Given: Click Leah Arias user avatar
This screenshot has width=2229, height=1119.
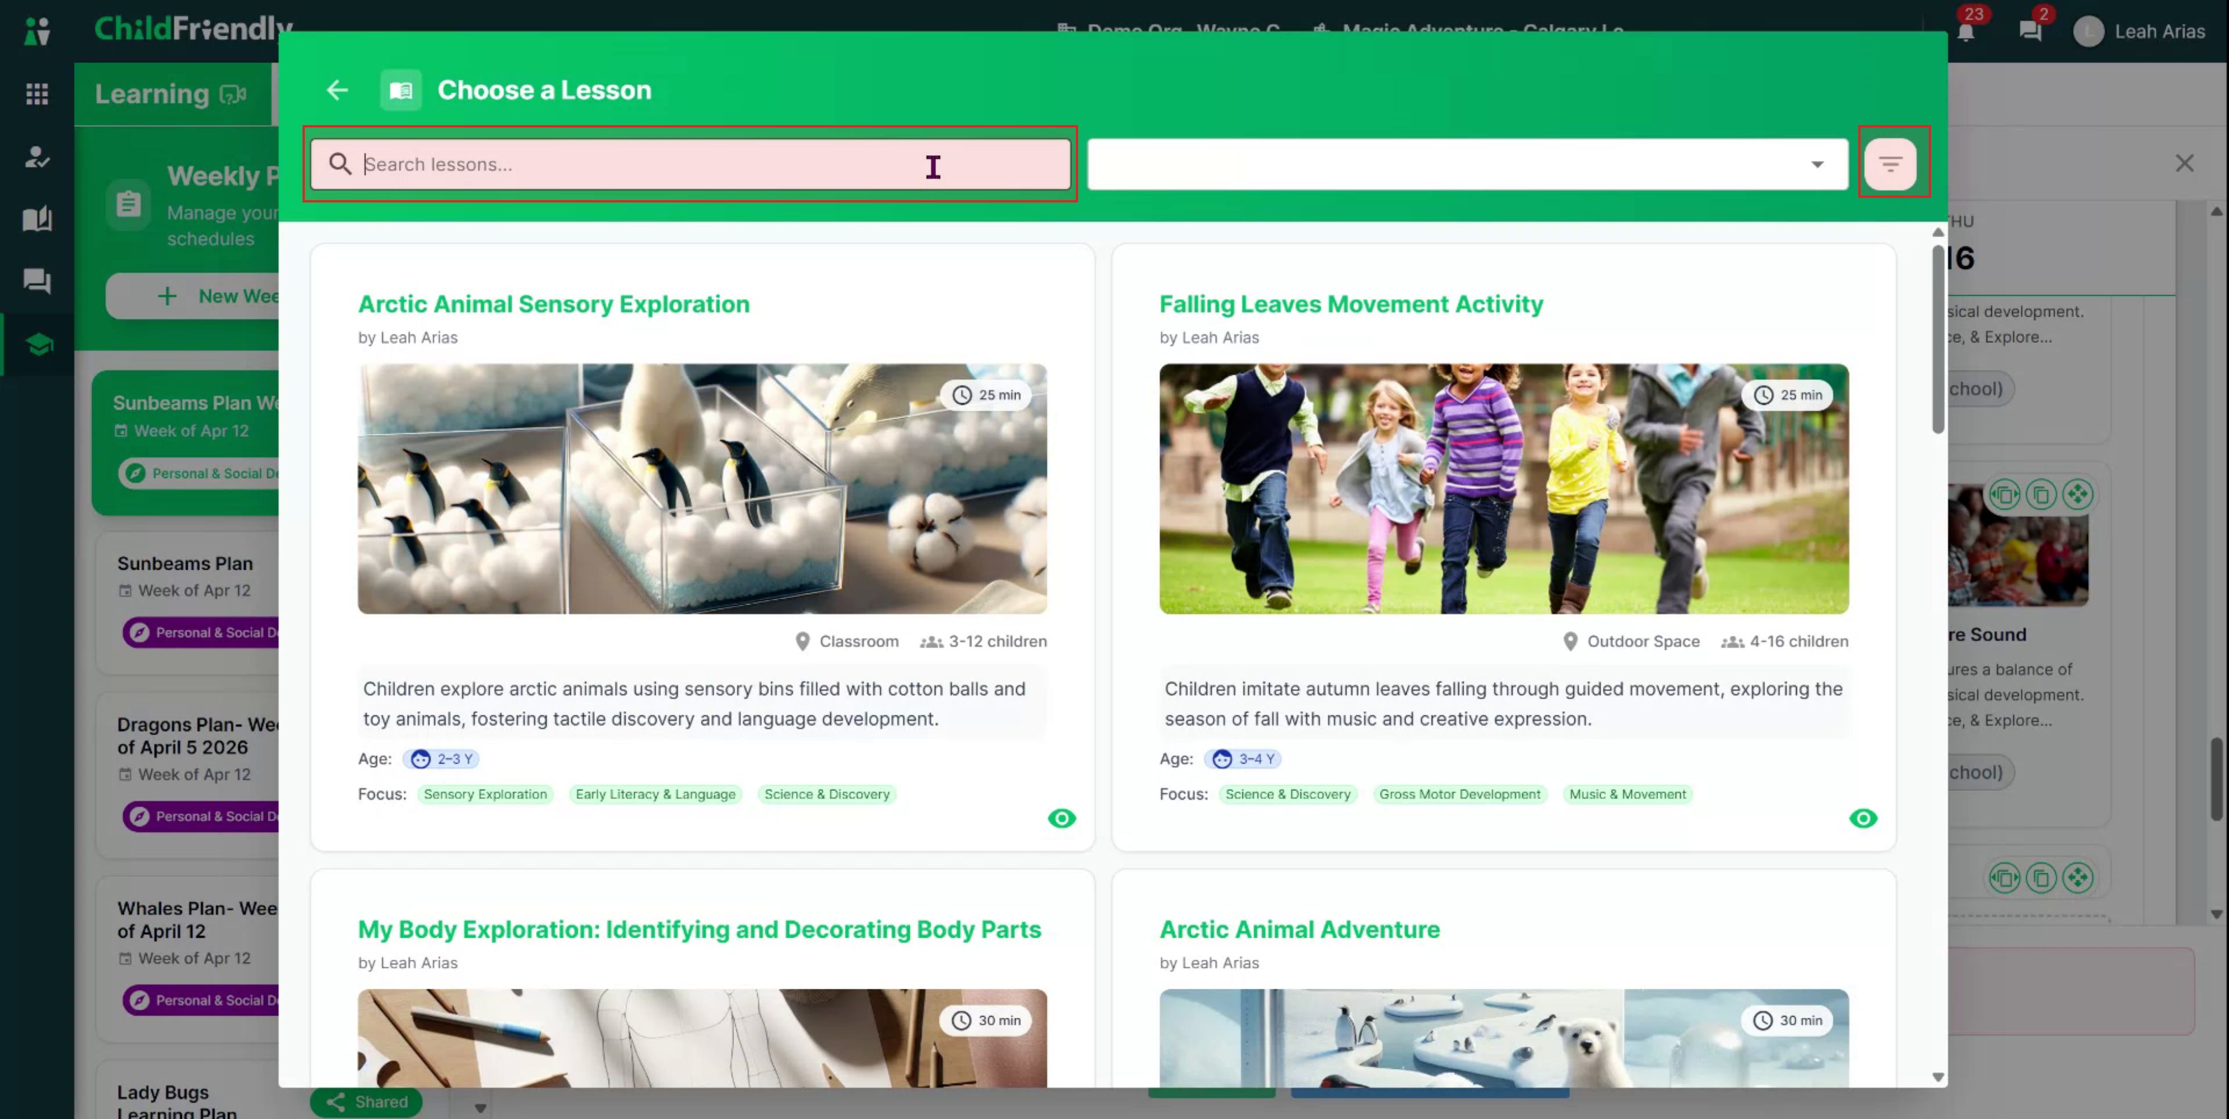Looking at the screenshot, I should tap(2088, 31).
